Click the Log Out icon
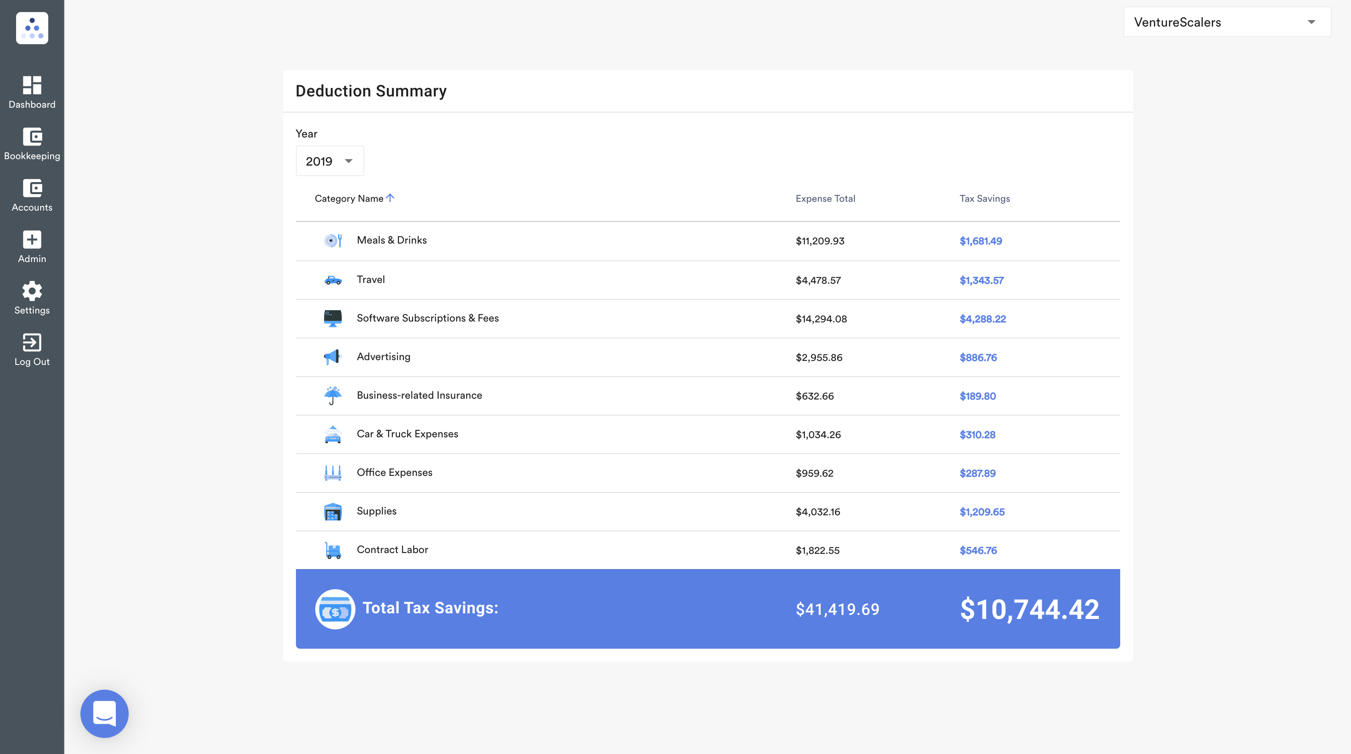 [x=32, y=342]
